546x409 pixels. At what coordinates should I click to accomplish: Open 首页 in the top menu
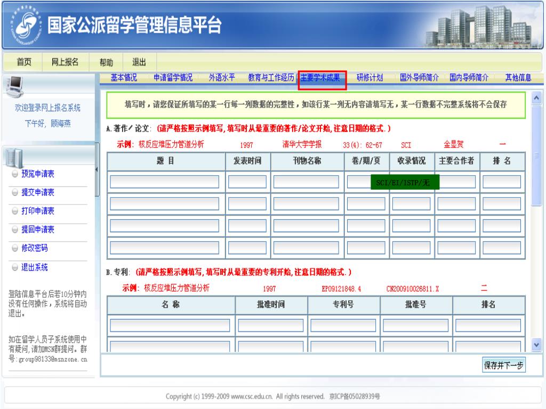[x=24, y=62]
